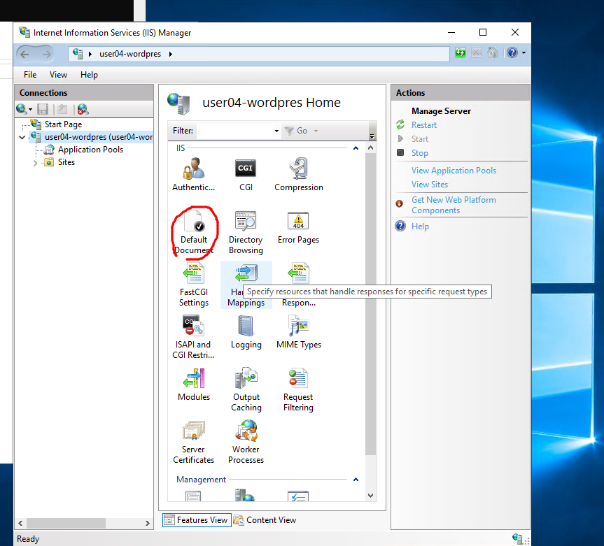Click the Help link in Actions
This screenshot has height=546, width=604.
click(420, 227)
